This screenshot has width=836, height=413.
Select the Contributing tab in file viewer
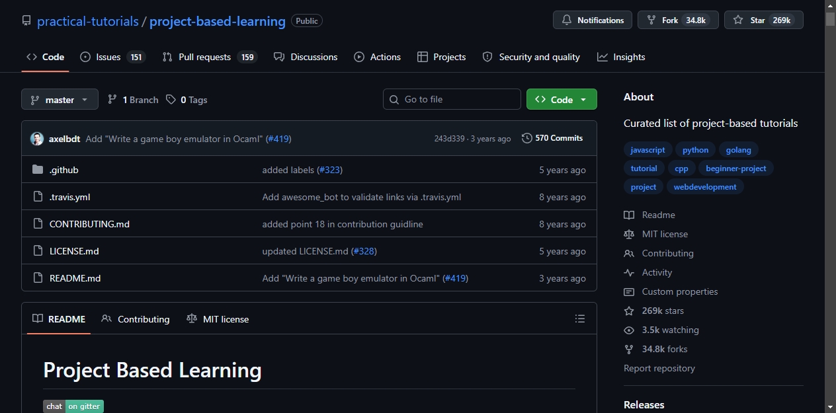pos(136,319)
